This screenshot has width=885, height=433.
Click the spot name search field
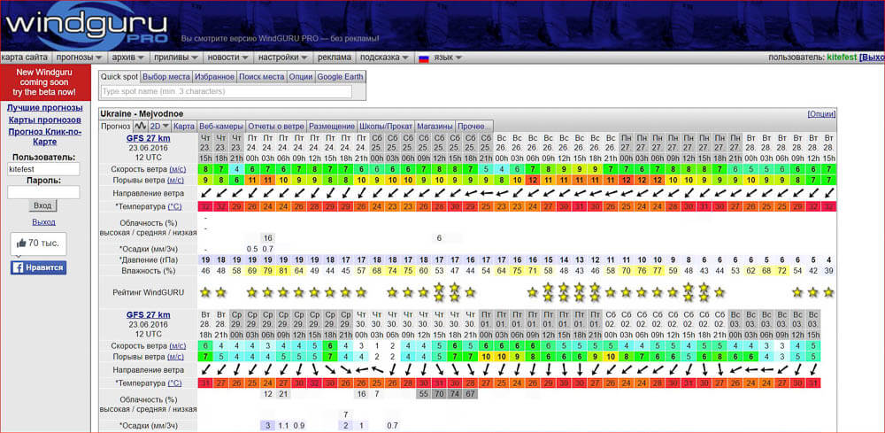[226, 91]
